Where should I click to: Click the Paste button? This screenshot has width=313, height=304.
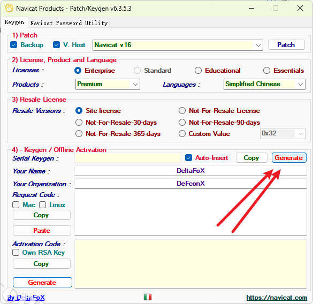click(42, 231)
